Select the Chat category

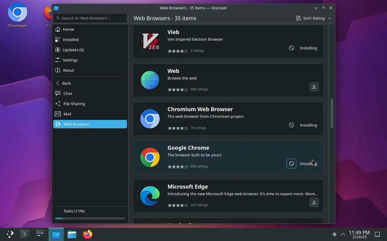(x=90, y=93)
